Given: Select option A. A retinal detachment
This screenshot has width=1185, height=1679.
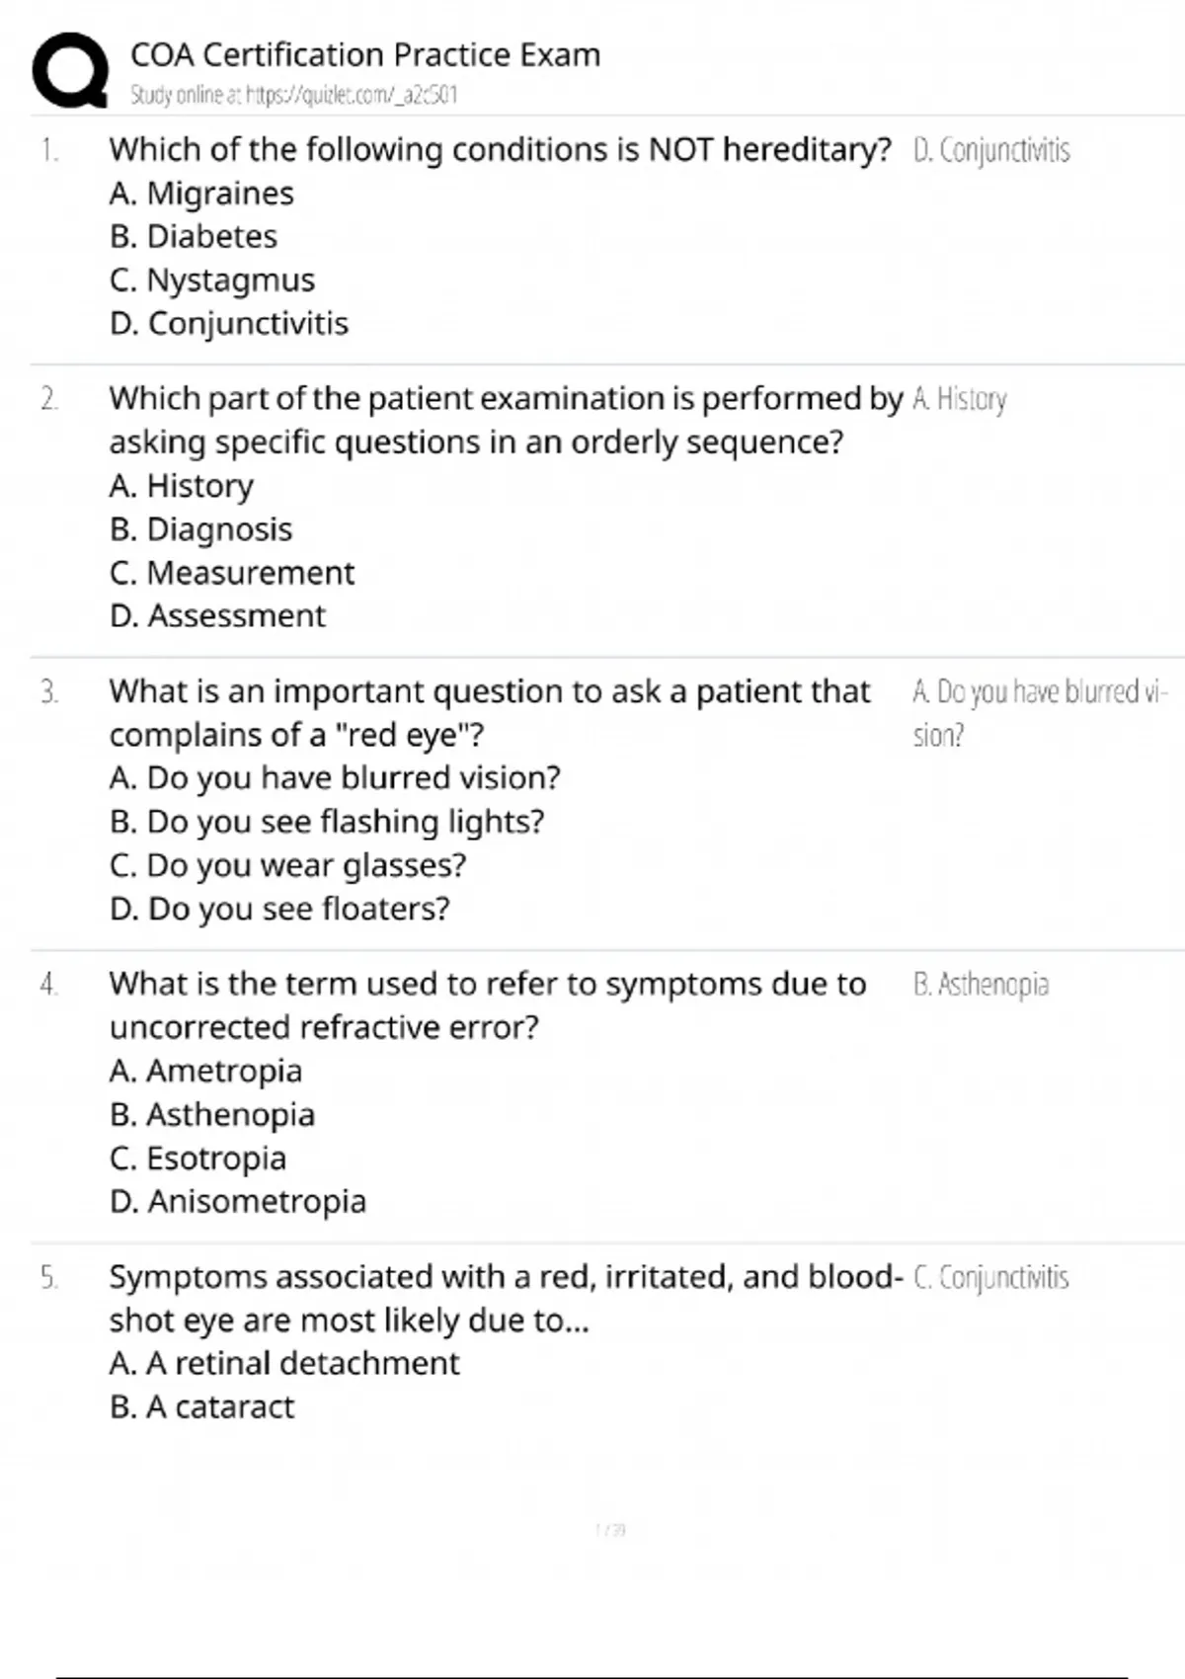Looking at the screenshot, I should click(284, 1363).
